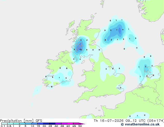Click the 'Th 16-07-2026 09..12 UTC' forecast time text
This screenshot has height=127, width=164.
pyautogui.click(x=120, y=121)
